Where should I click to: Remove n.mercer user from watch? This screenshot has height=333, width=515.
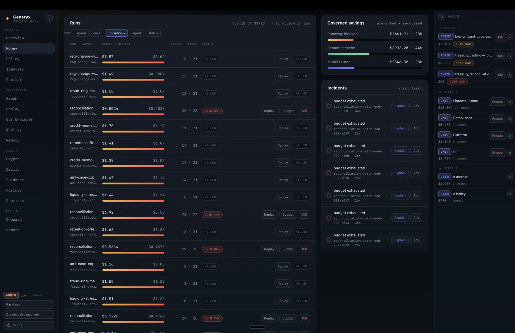tap(510, 177)
